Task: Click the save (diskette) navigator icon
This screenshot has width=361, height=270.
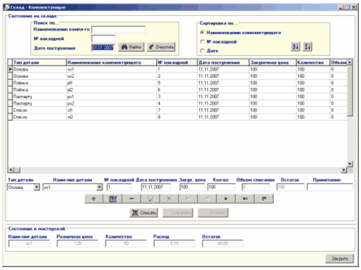Action: point(151,199)
